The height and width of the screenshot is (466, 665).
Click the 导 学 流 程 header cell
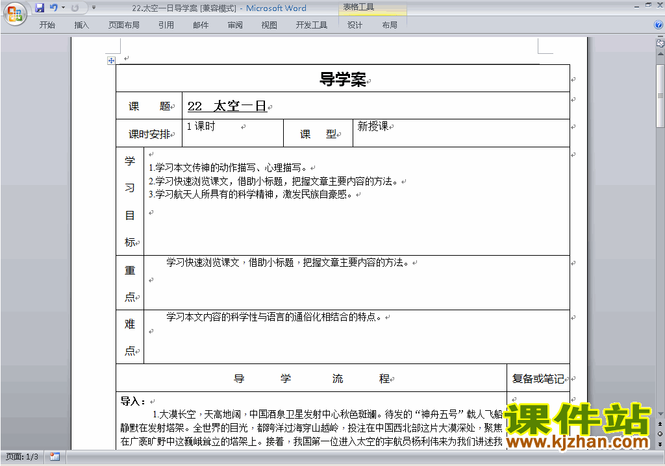[x=312, y=378]
